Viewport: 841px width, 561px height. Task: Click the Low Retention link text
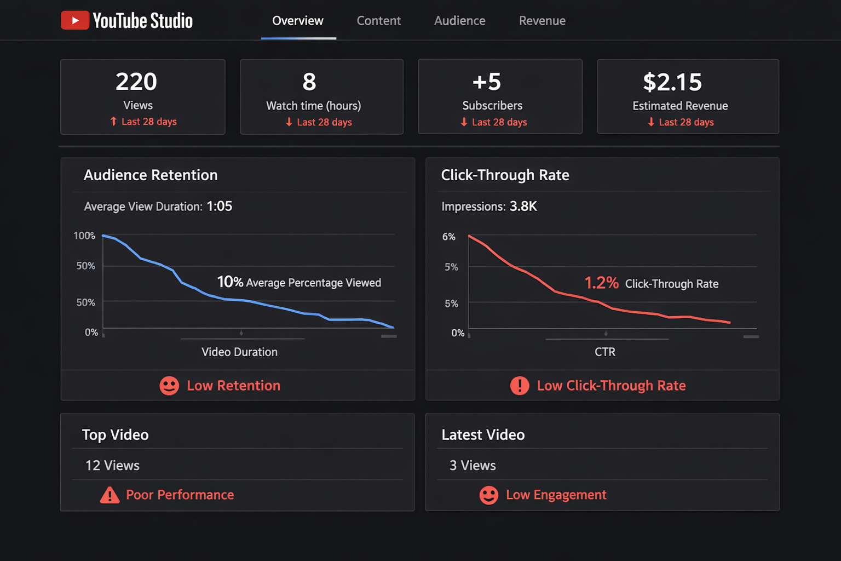click(x=233, y=386)
